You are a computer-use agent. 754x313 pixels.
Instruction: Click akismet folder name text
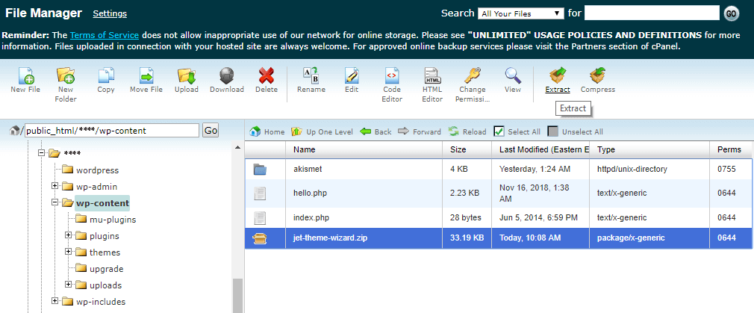[x=306, y=169]
